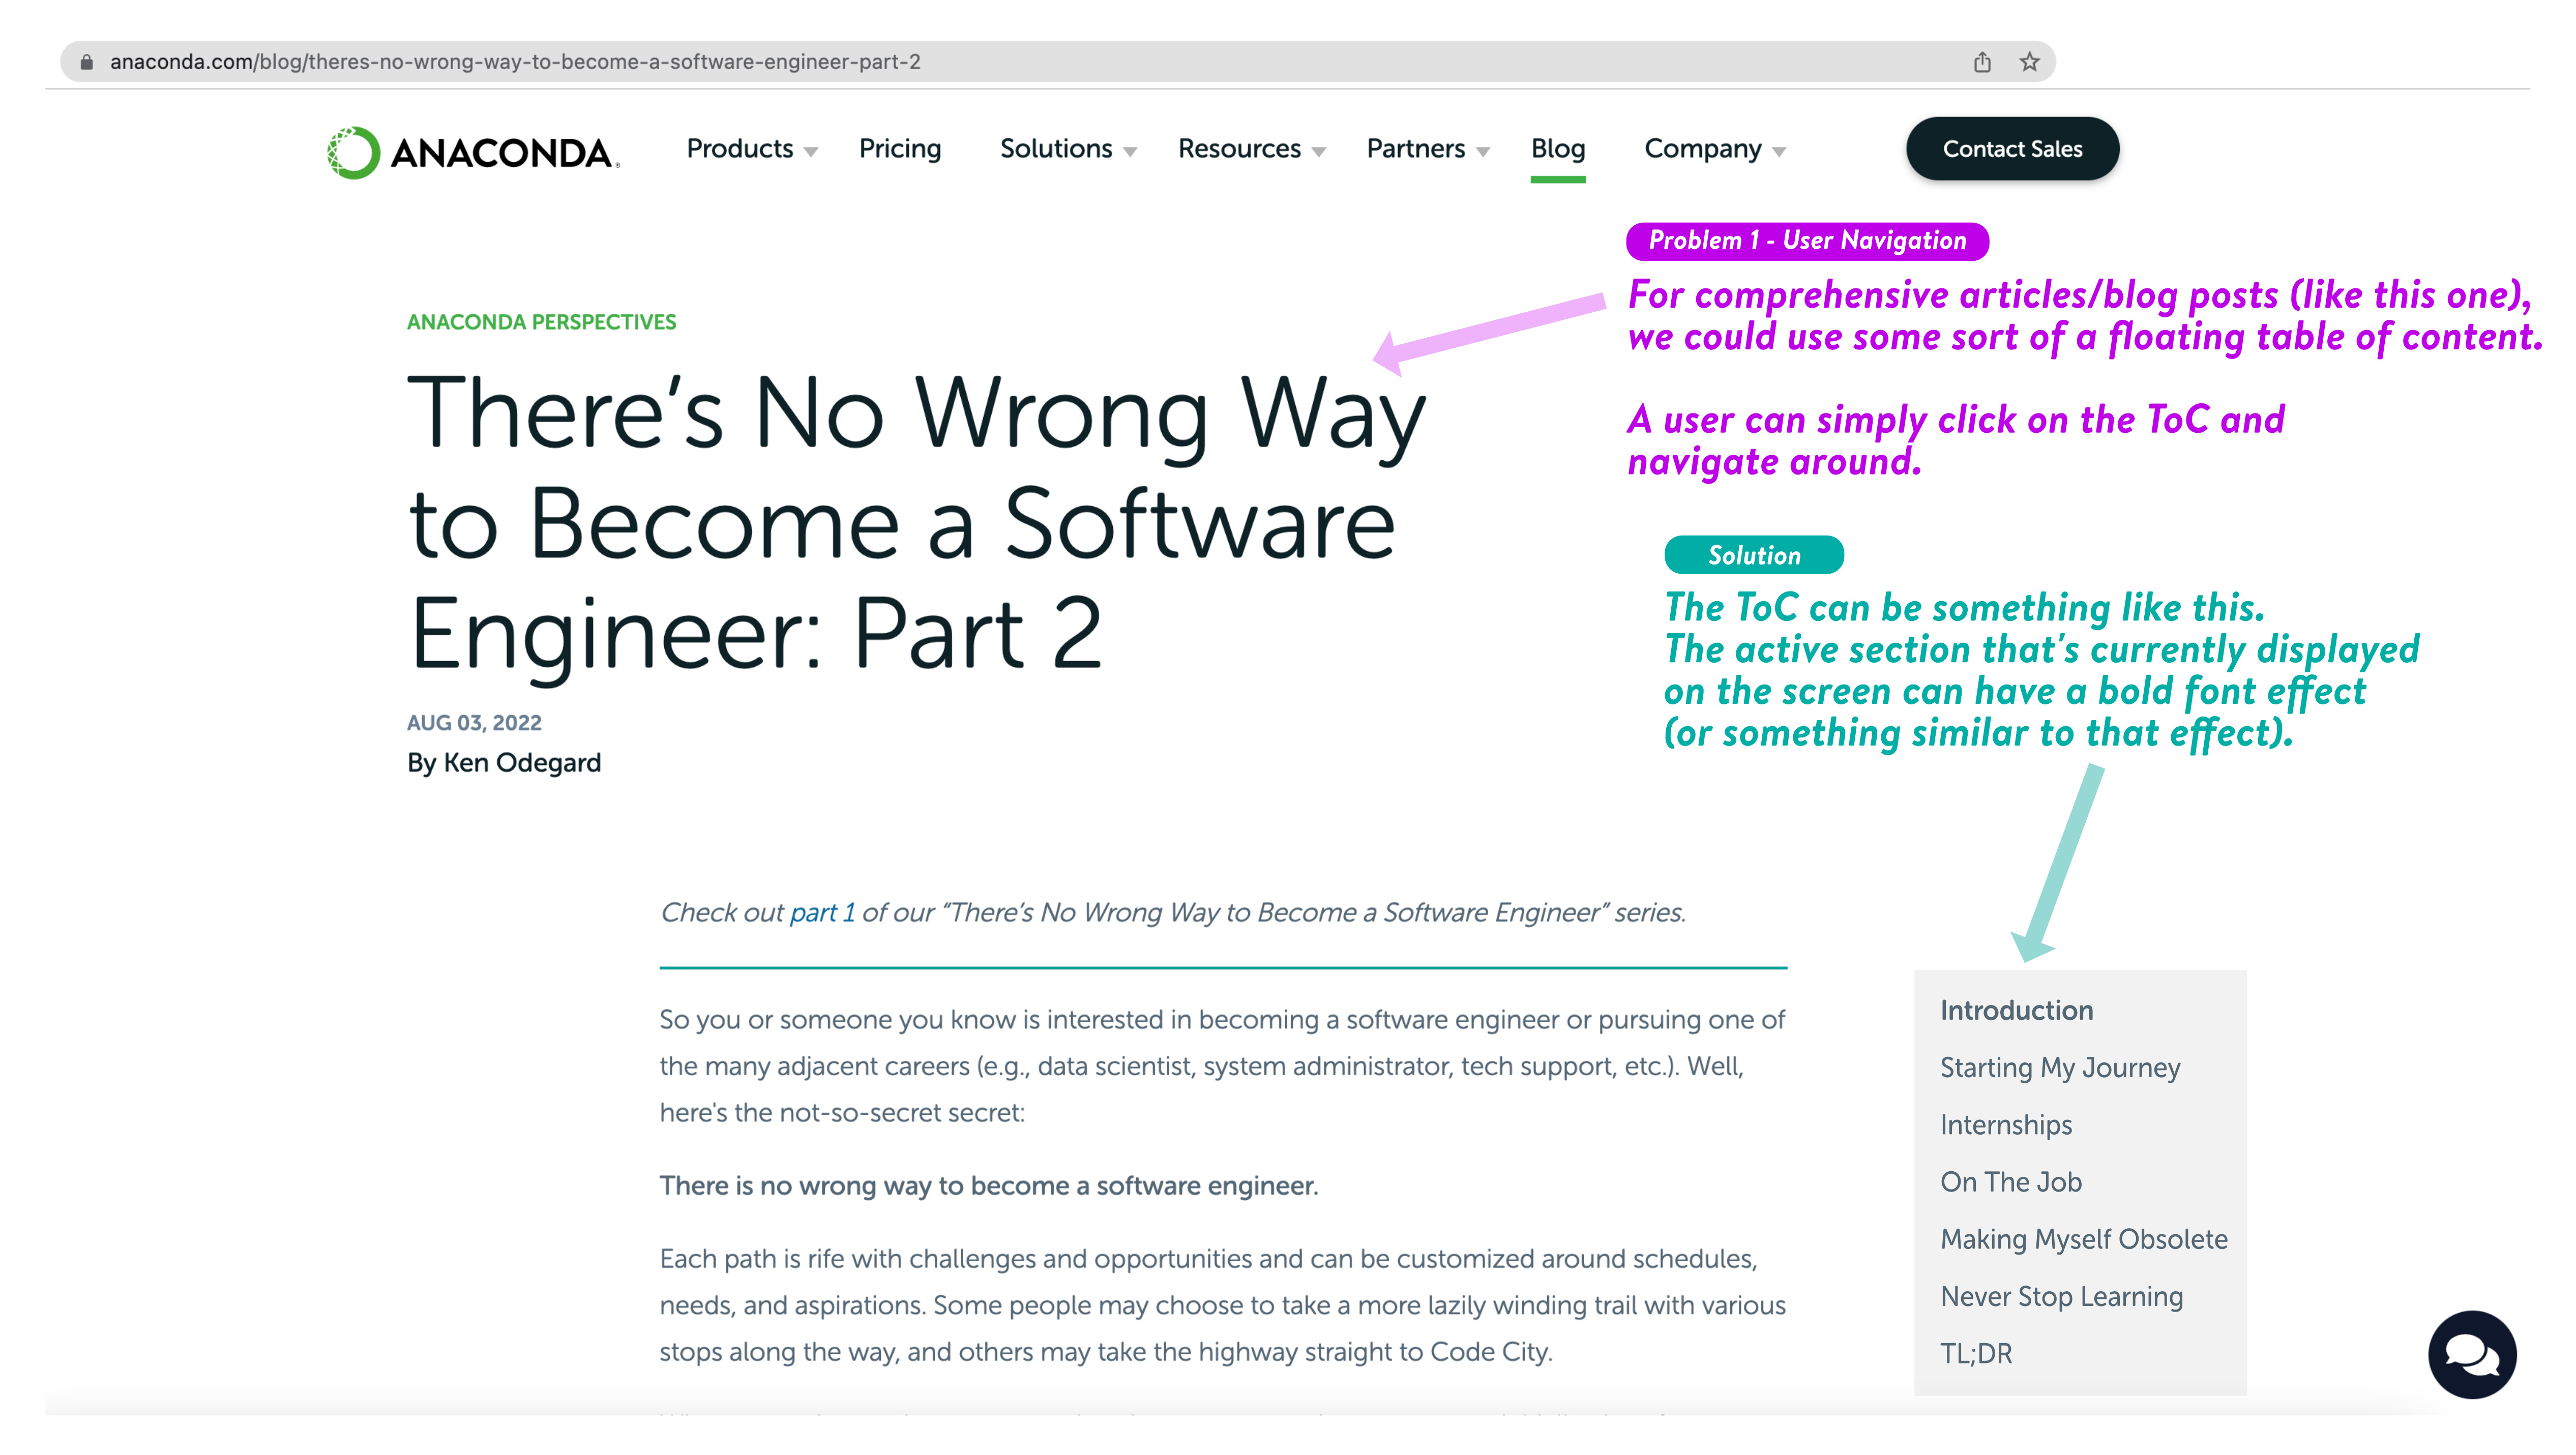The width and height of the screenshot is (2576, 1455).
Task: Select Starting My Journey in ToC
Action: 2059,1067
